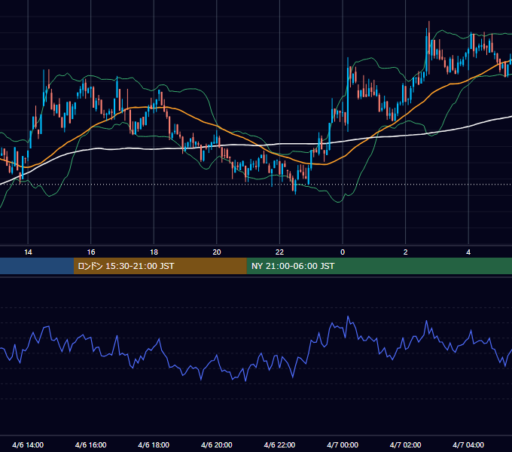This screenshot has width=512, height=452.
Task: Click the 2 hour label on price chart axis
Action: [406, 252]
